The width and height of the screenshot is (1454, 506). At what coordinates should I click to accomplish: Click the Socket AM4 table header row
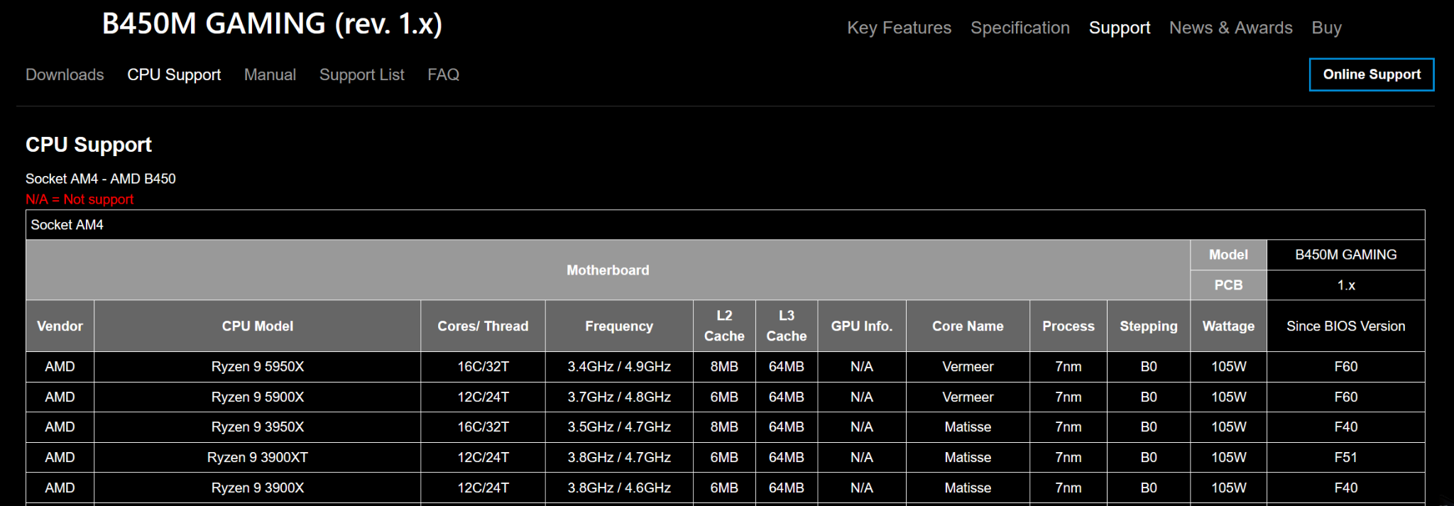pyautogui.click(x=726, y=225)
